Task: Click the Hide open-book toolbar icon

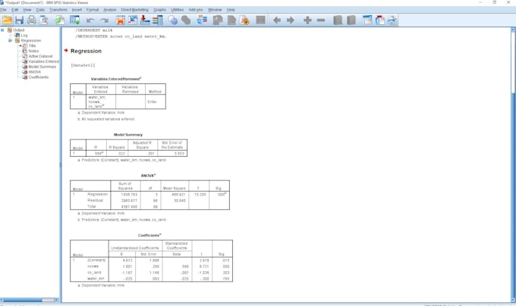Action: 351,20
